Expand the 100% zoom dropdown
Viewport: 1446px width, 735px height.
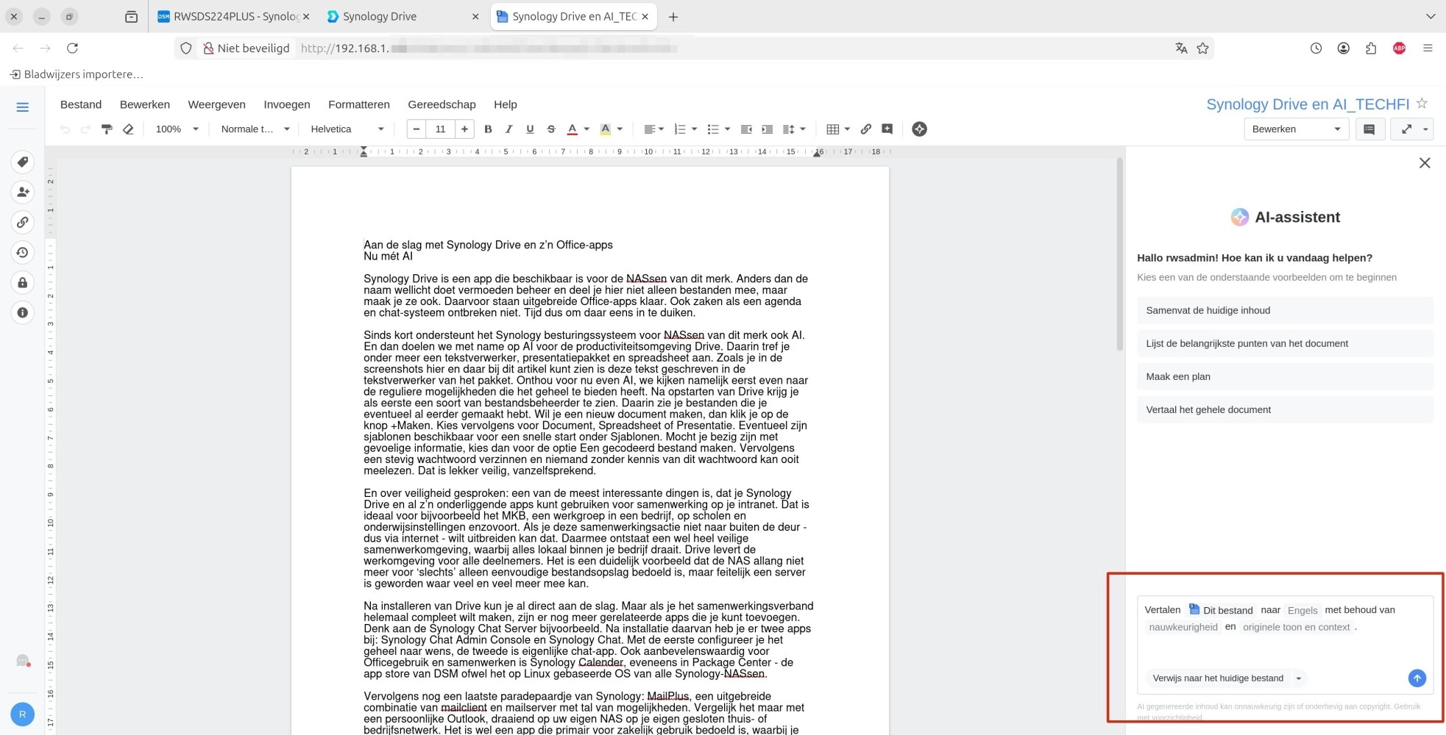pos(177,129)
